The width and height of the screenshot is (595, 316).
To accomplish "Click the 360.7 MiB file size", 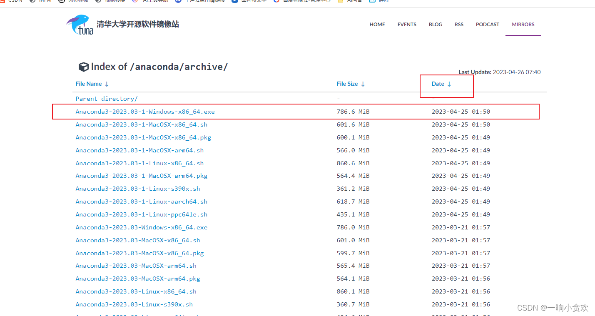I will point(353,304).
